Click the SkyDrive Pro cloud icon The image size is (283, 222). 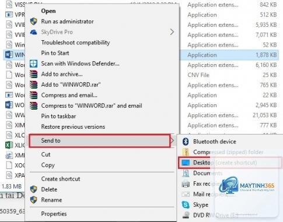(33, 32)
